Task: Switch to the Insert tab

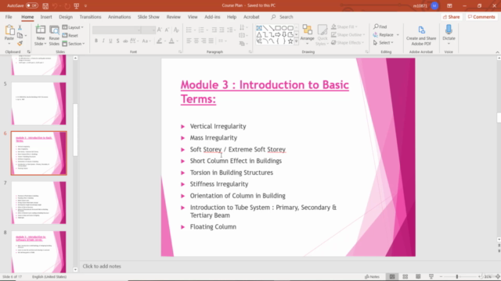Action: coord(46,17)
